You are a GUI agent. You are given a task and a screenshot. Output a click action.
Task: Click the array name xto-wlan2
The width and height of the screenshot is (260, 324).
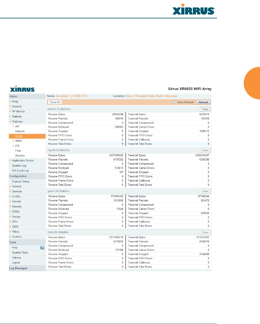pyautogui.click(x=62, y=96)
